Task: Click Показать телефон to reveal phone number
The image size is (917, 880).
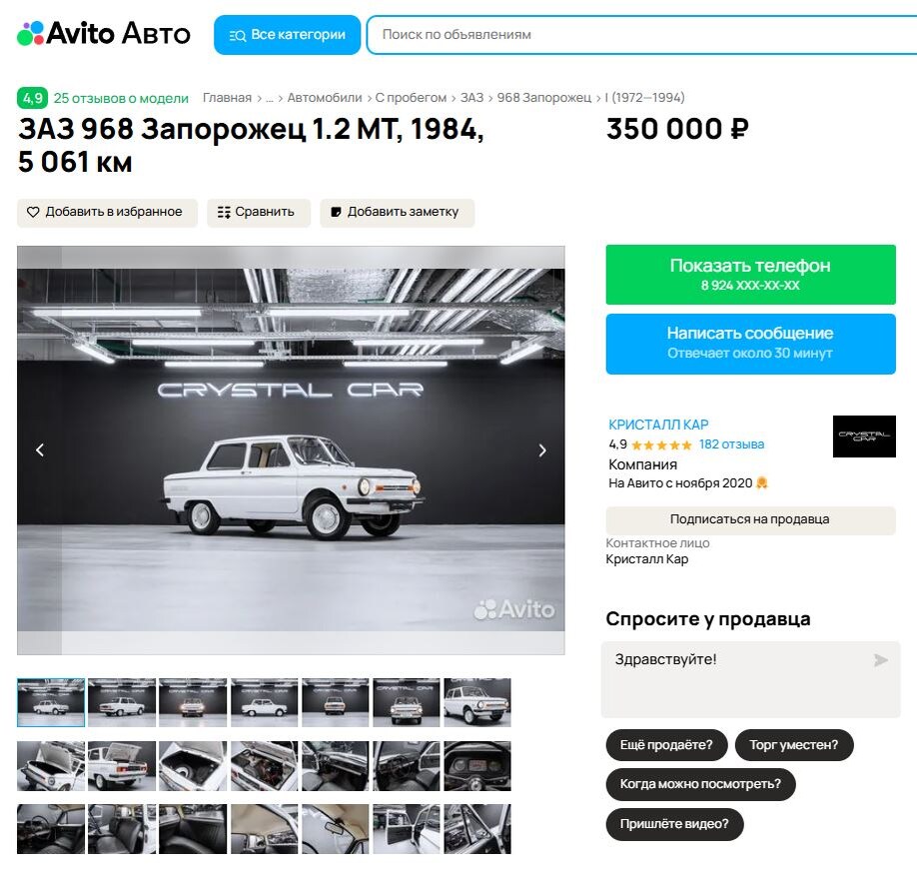Action: coord(750,274)
